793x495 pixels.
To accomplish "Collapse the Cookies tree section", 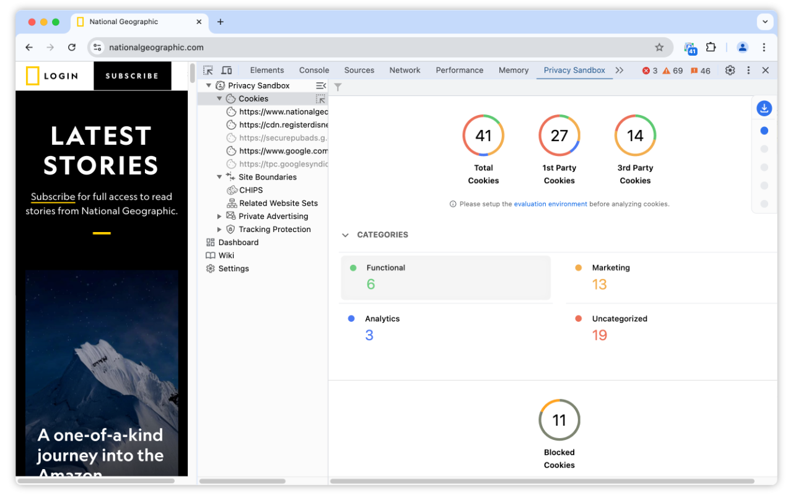I will click(x=219, y=98).
